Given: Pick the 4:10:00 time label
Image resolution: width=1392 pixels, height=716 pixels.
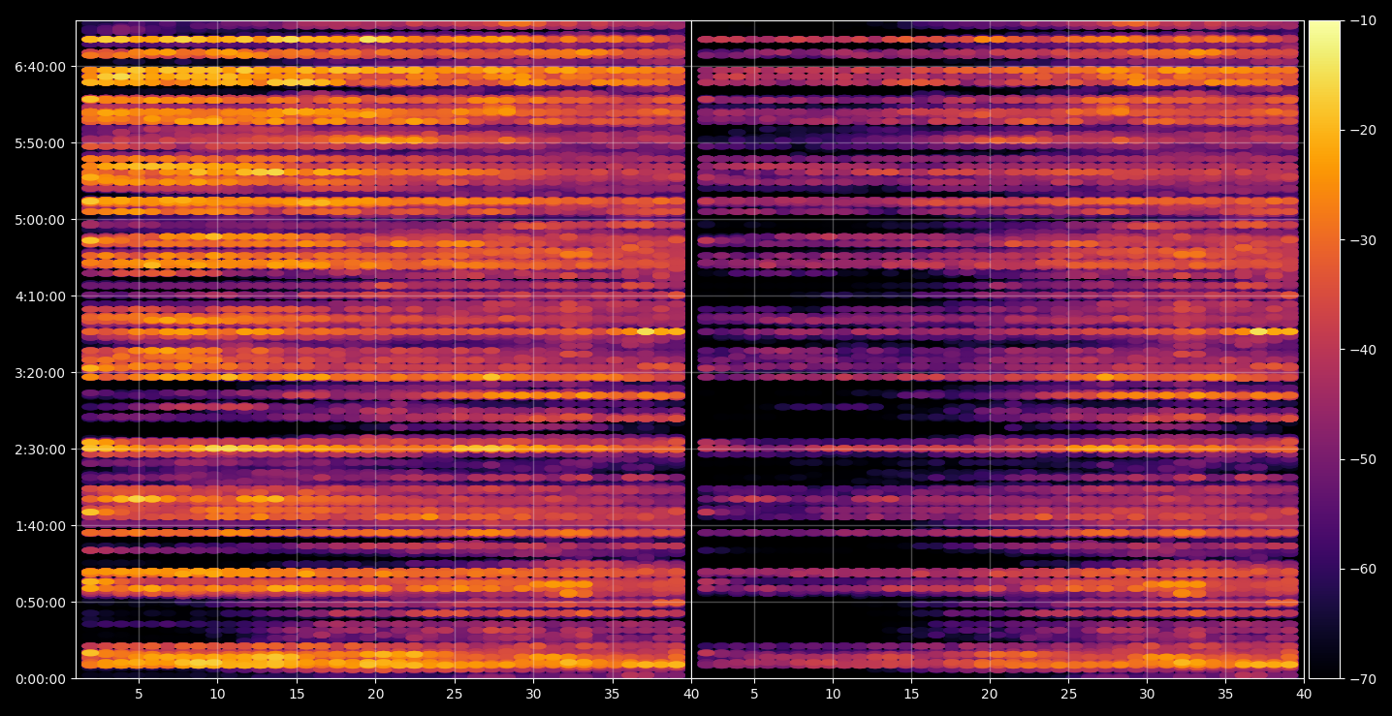Looking at the screenshot, I should click(41, 296).
